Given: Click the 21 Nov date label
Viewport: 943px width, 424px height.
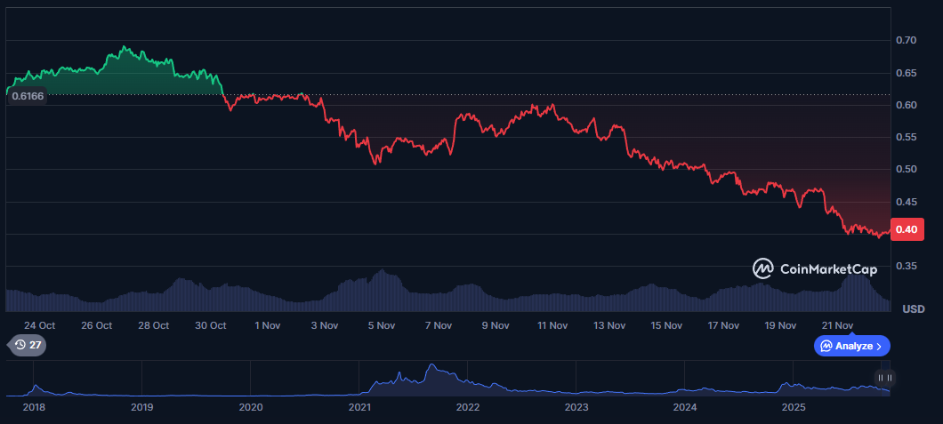Looking at the screenshot, I should [838, 325].
